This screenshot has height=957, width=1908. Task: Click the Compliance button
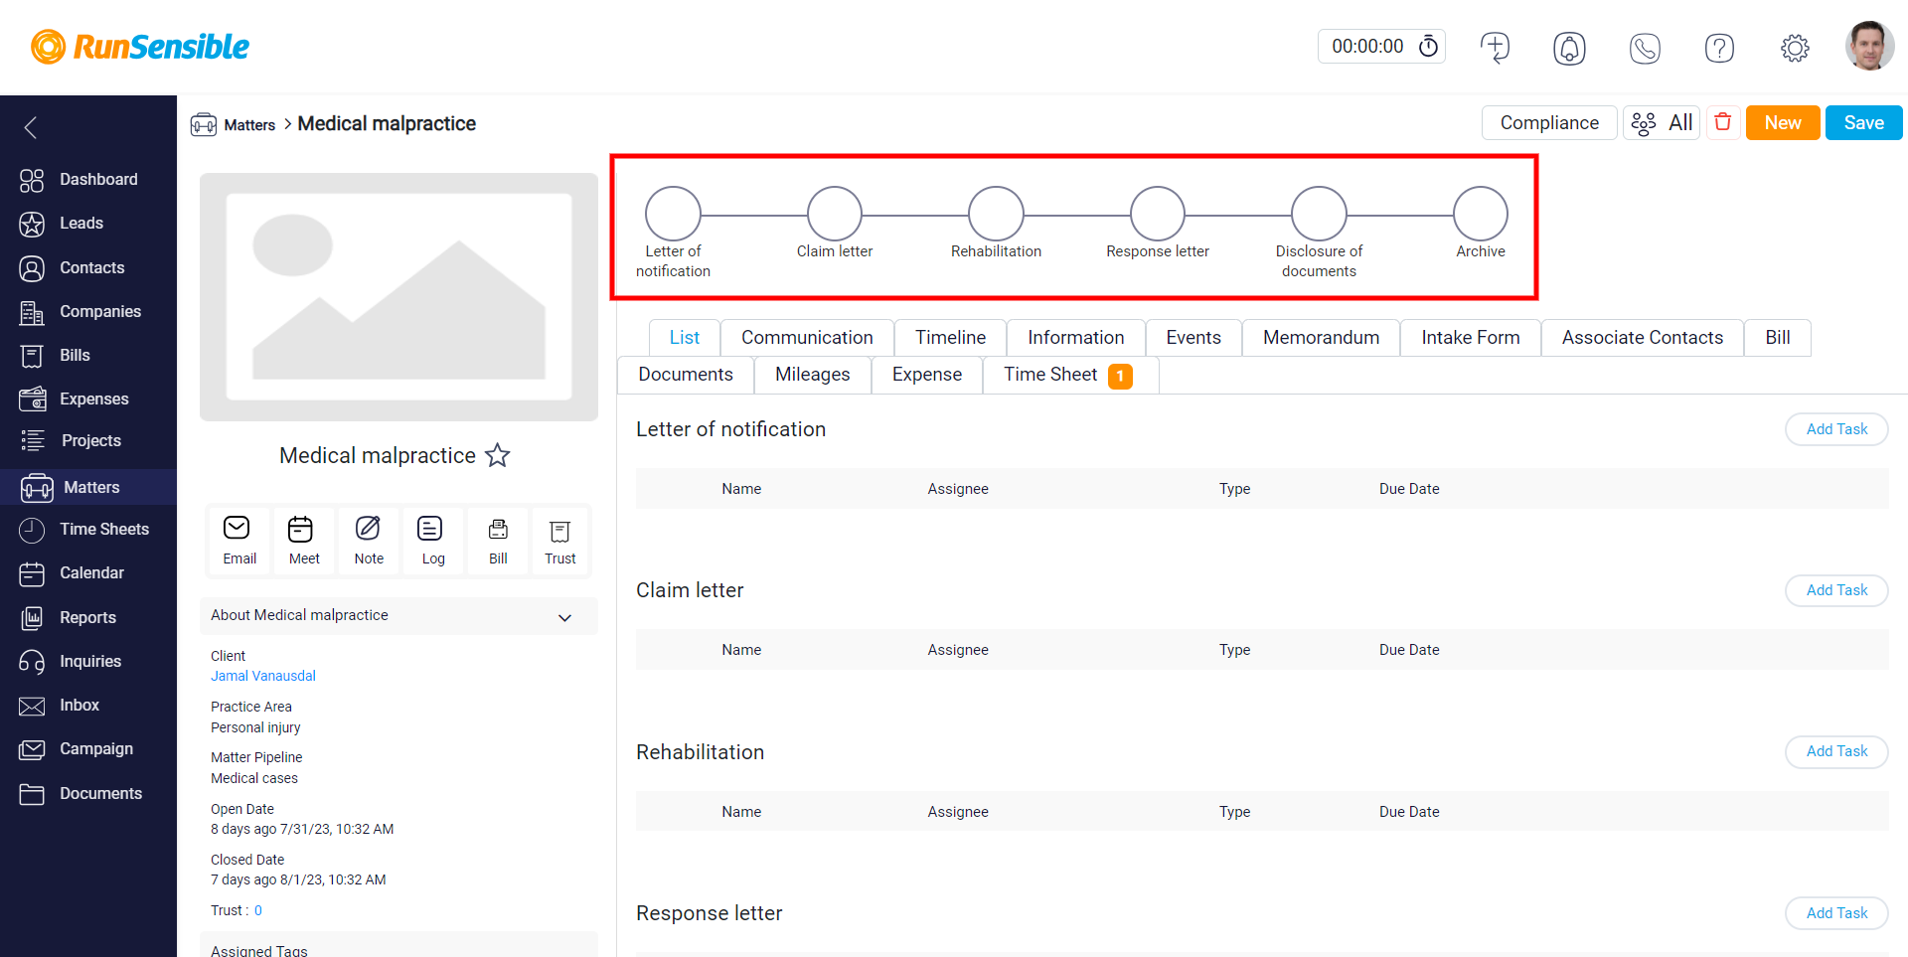click(x=1549, y=122)
